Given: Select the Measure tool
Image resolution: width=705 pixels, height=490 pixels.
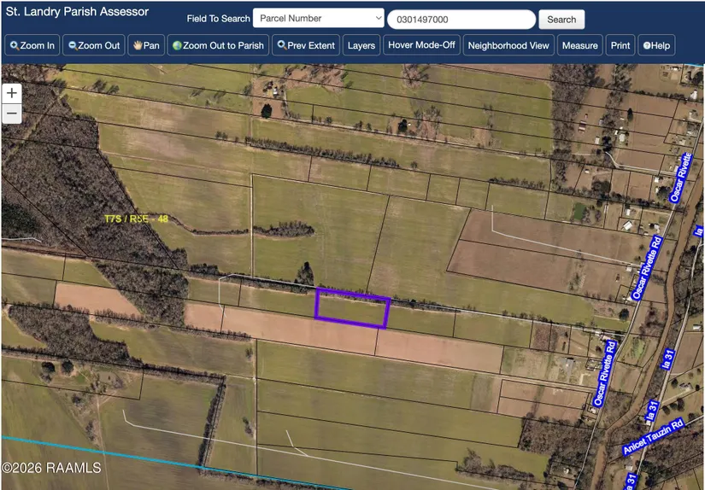Looking at the screenshot, I should click(579, 45).
